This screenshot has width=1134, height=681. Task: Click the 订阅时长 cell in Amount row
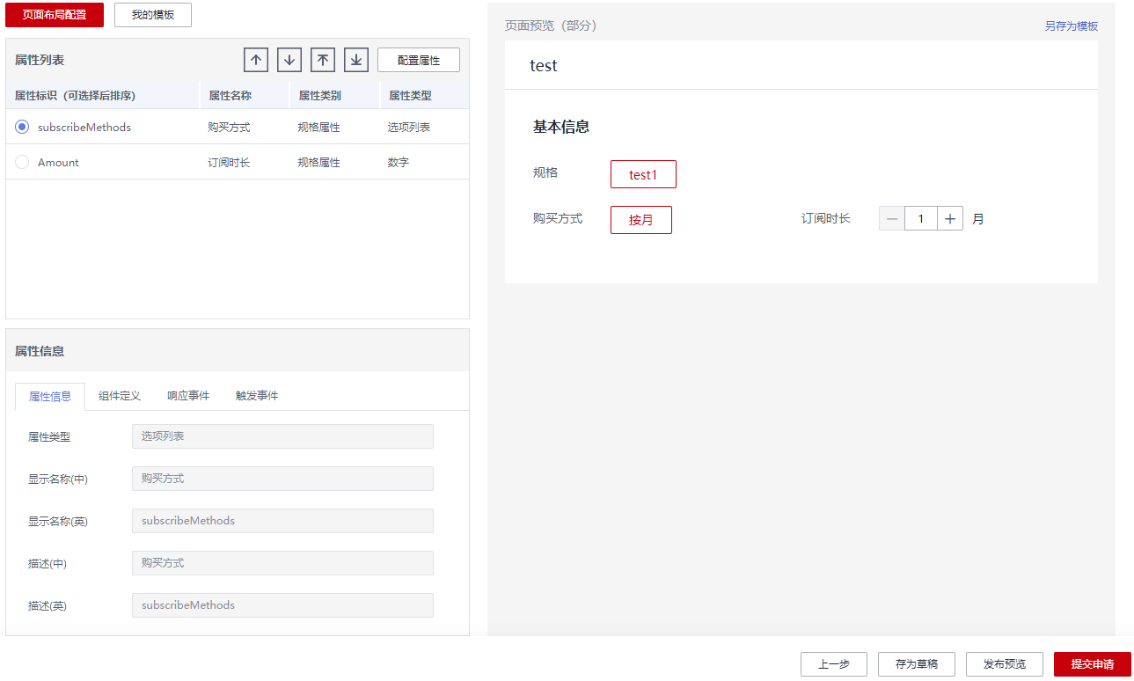[x=229, y=162]
